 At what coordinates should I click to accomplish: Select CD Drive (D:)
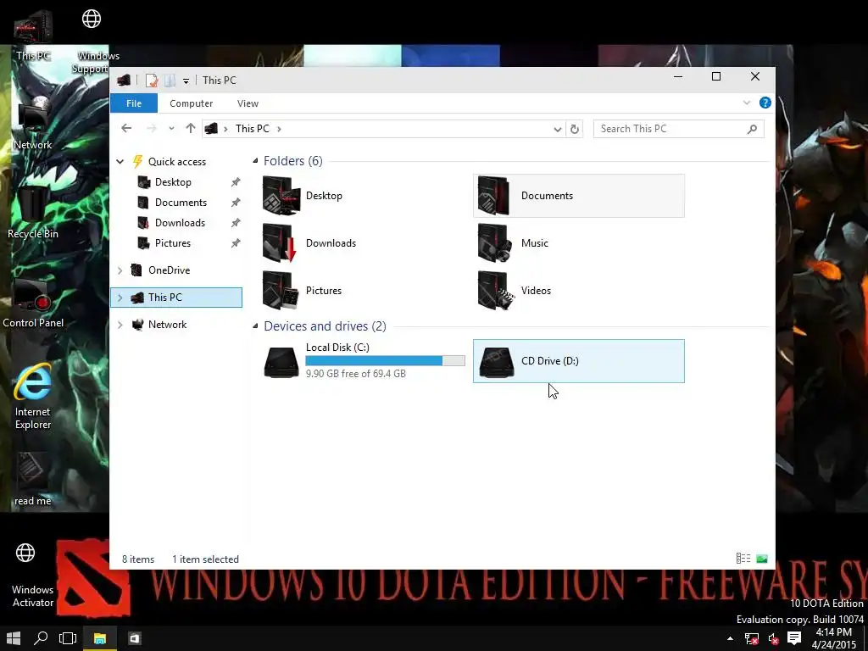pos(578,361)
